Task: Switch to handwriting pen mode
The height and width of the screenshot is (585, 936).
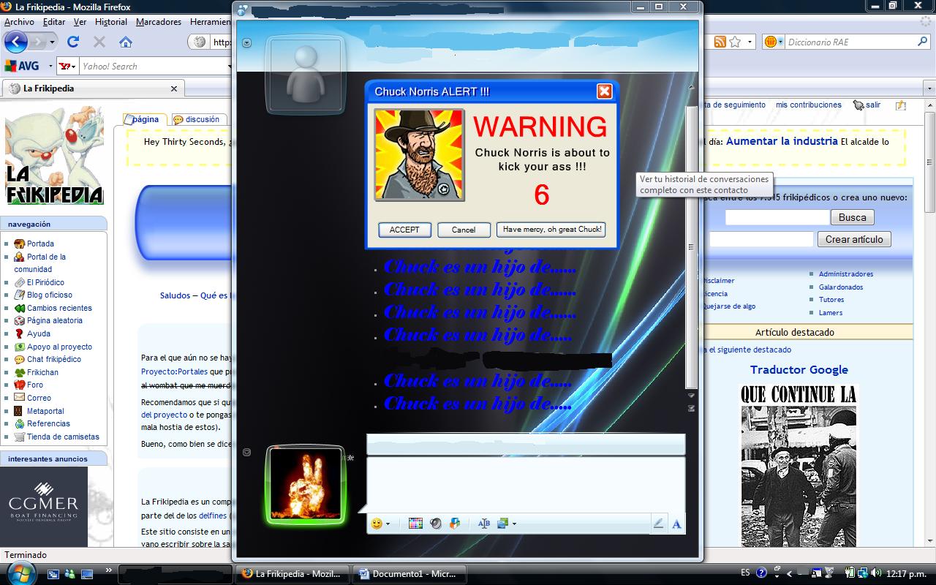Action: [658, 524]
